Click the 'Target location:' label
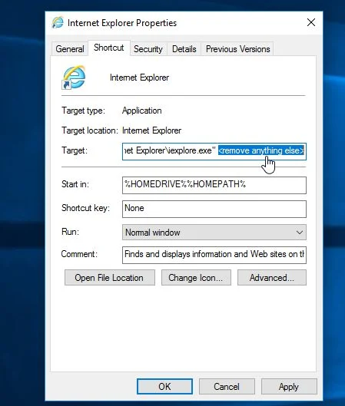This screenshot has width=345, height=406. [x=90, y=130]
